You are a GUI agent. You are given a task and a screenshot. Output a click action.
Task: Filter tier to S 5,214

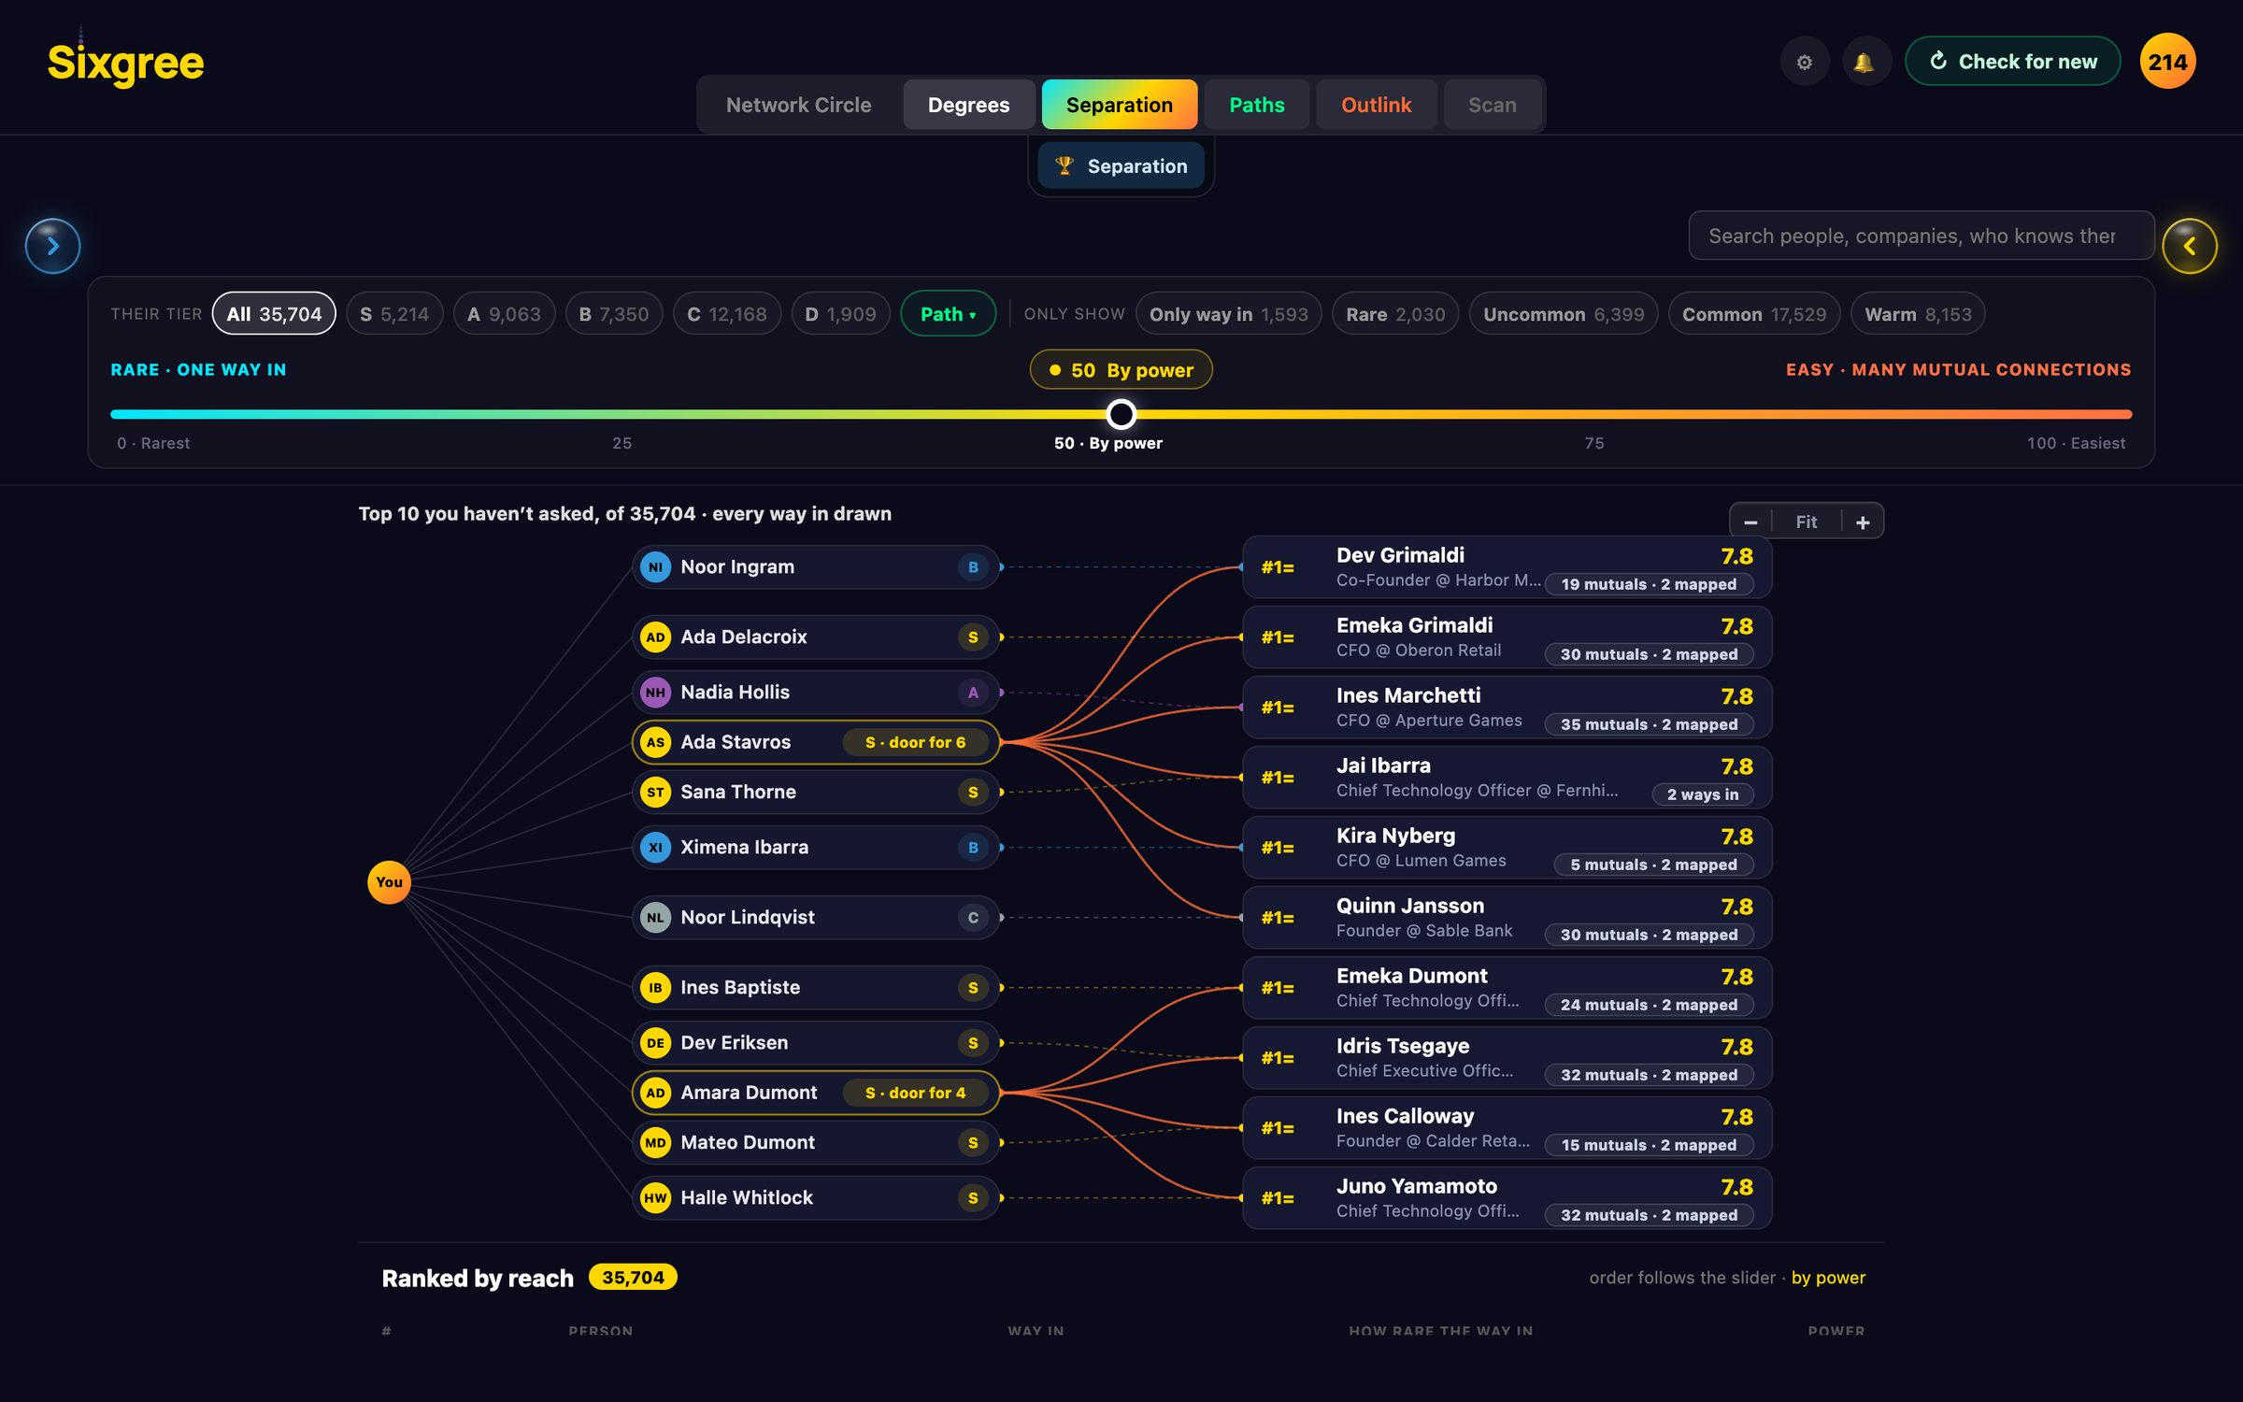[x=394, y=314]
